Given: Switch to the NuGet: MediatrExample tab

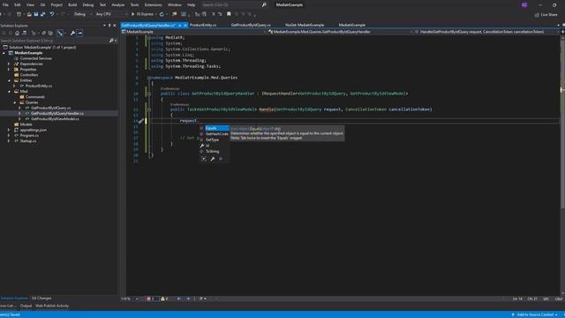Looking at the screenshot, I should pos(305,26).
